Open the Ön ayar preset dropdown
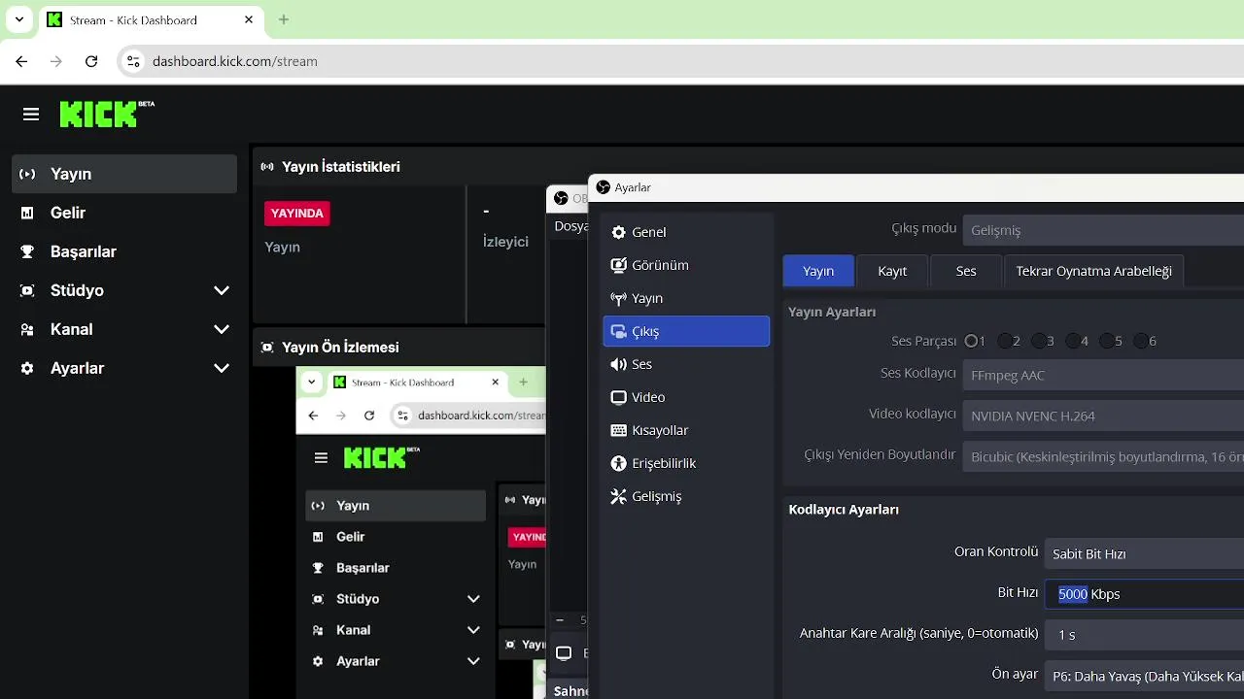The height and width of the screenshot is (699, 1244). 1144,676
